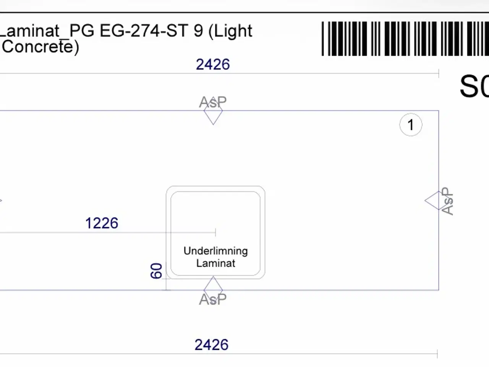Click the diamond marker on the bottom edge
Image resolution: width=489 pixels, height=367 pixels.
tap(213, 287)
